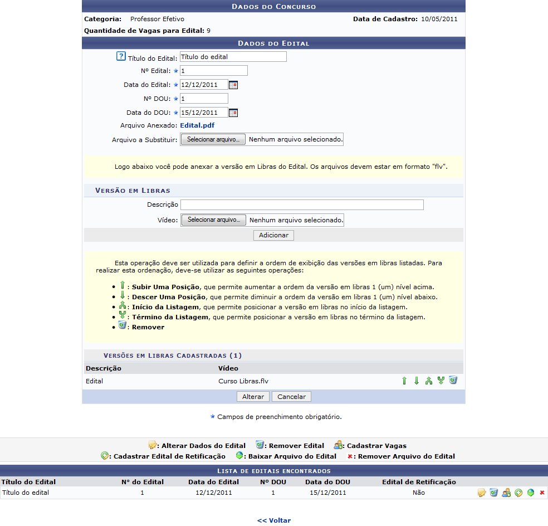Open the calendar picker for Data do DOU
This screenshot has width=548, height=526.
233,113
